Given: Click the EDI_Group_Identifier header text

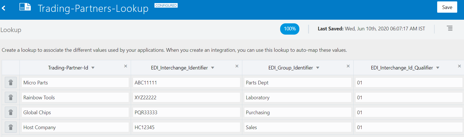Looking at the screenshot, I should (291, 68).
